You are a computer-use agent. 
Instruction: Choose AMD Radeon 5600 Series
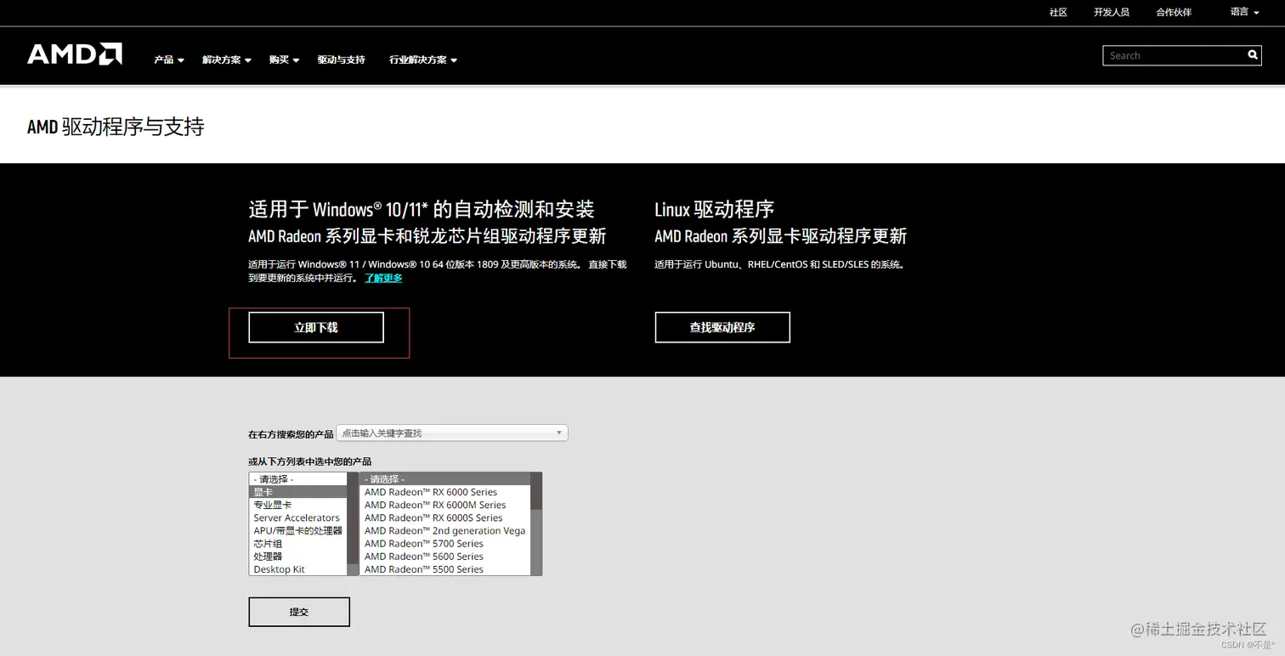444,556
